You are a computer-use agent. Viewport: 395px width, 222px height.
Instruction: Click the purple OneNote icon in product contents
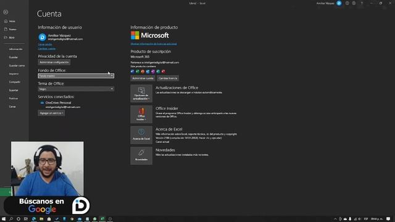[153, 72]
